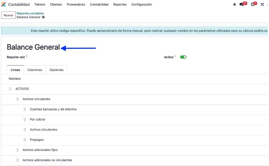Switch to the Líneas tab
The width and height of the screenshot is (269, 166).
[15, 70]
